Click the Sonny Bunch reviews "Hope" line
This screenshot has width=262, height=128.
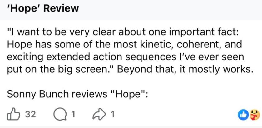[x=77, y=94]
